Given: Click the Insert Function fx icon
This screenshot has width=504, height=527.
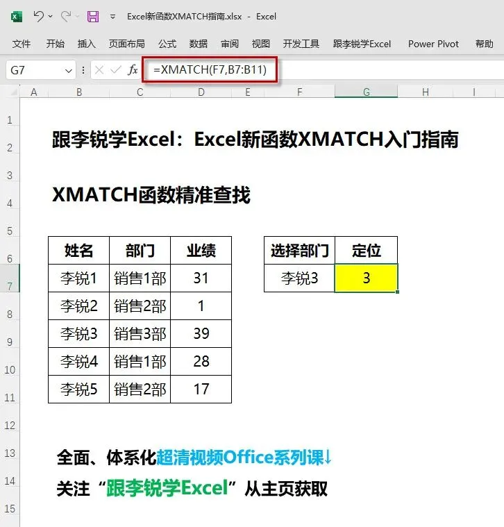Looking at the screenshot, I should point(133,70).
